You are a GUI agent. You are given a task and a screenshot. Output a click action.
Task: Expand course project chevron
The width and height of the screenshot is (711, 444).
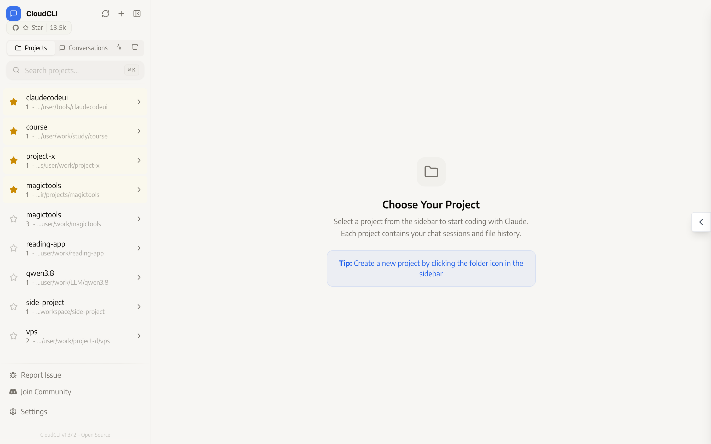[x=139, y=131]
